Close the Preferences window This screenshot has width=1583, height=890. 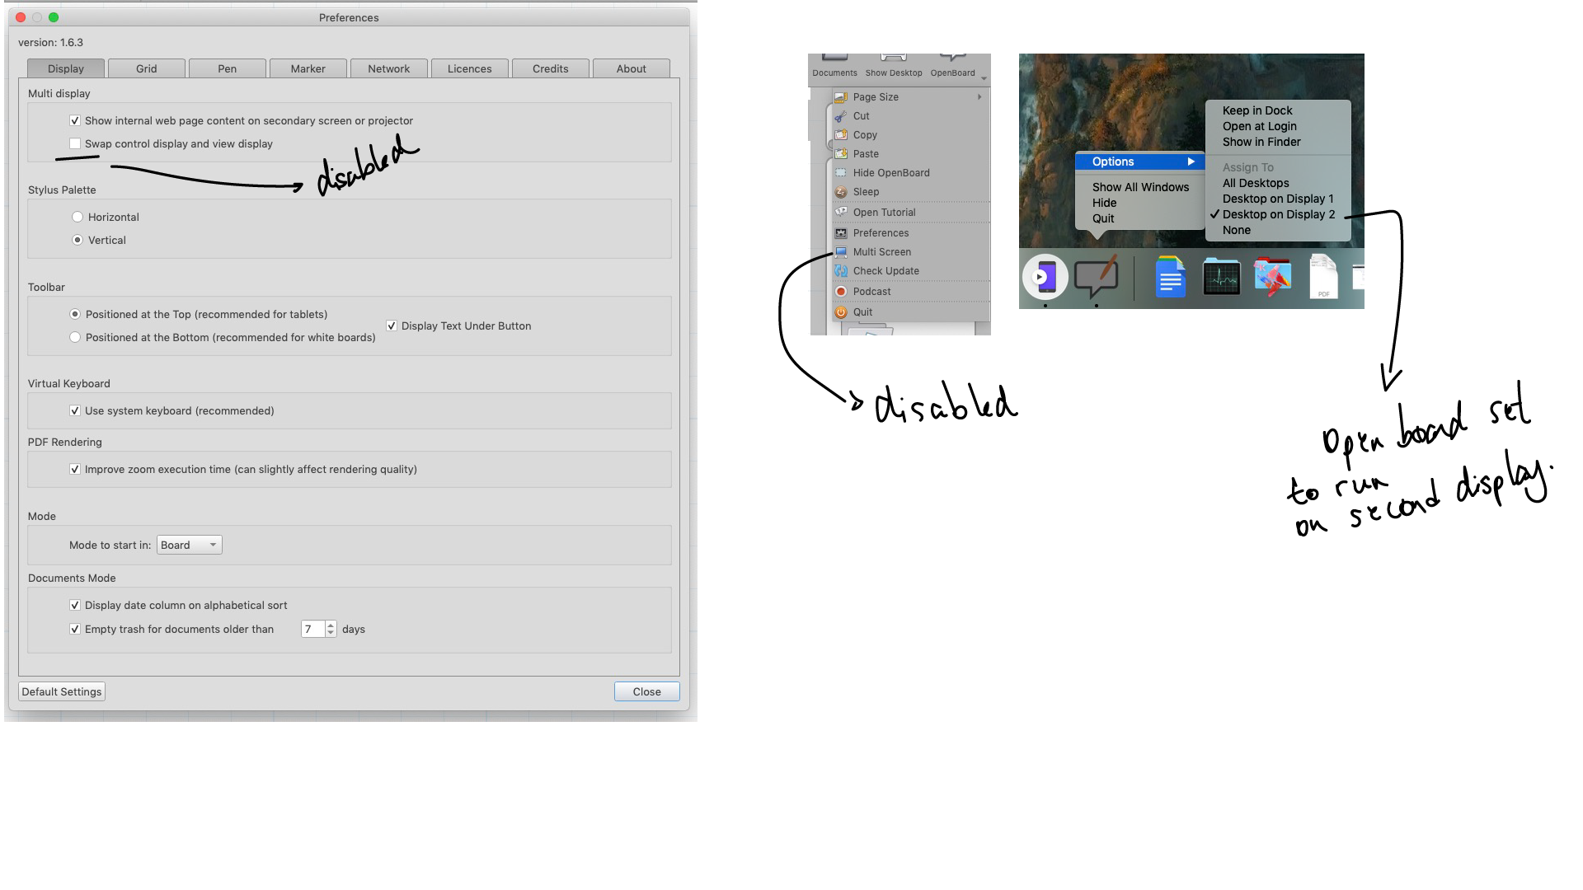(x=646, y=691)
